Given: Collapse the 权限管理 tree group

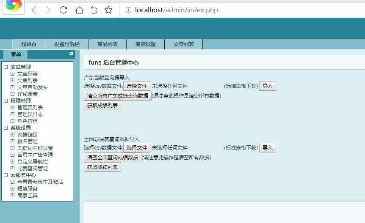Looking at the screenshot, I should pos(6,101).
